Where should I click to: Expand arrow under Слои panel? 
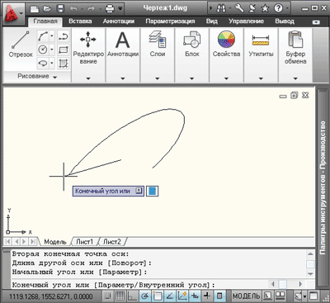[158, 78]
